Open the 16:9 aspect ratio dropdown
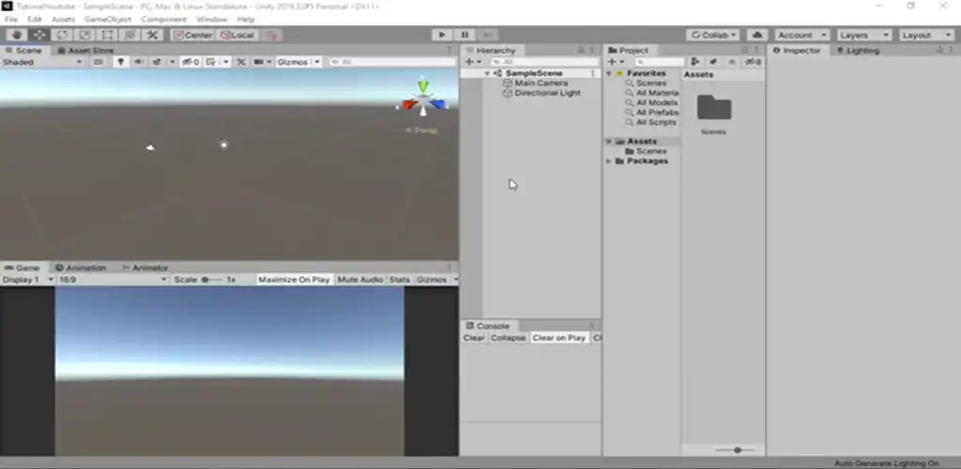 coord(113,280)
